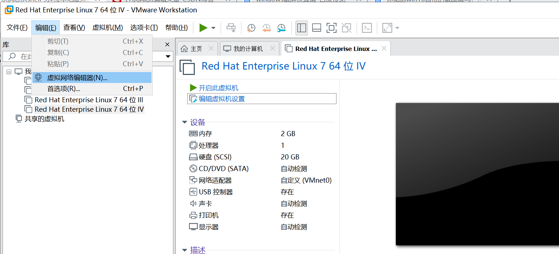Click the green power-on play icon in toolbar
Image resolution: width=559 pixels, height=254 pixels.
(x=203, y=28)
